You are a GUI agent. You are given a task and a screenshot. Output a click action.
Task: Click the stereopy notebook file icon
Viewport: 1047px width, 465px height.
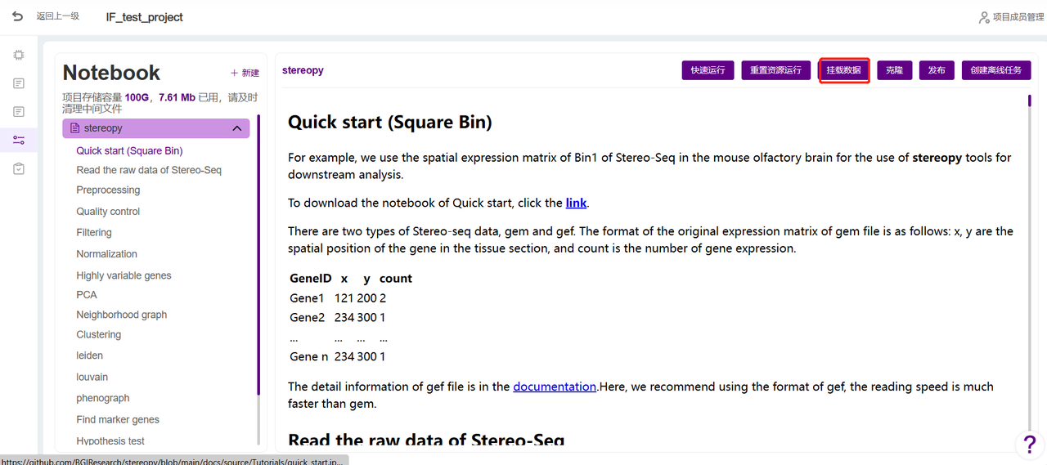tap(75, 128)
